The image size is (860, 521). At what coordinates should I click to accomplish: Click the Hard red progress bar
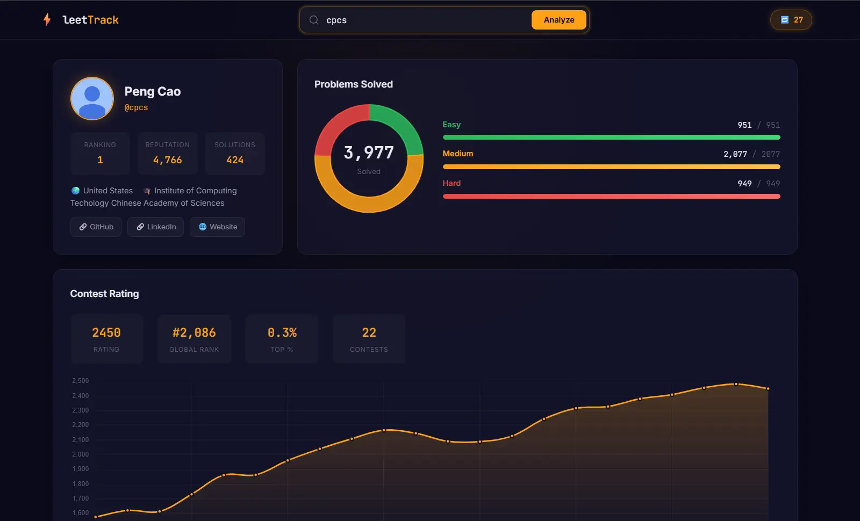click(611, 197)
